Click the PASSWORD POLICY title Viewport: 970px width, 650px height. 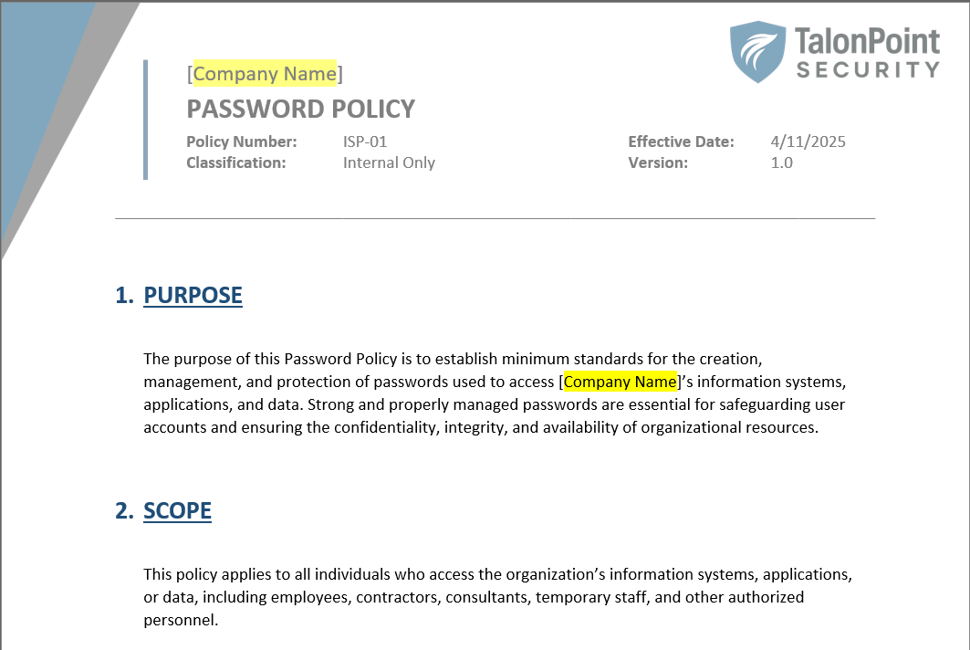pyautogui.click(x=300, y=110)
